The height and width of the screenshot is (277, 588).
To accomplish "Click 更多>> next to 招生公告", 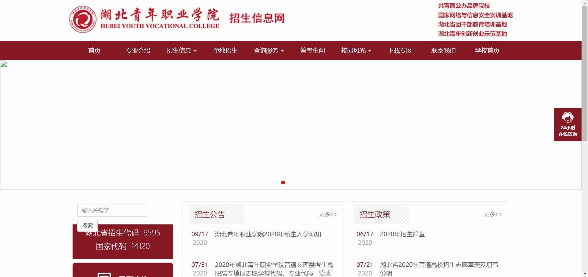I will 328,214.
